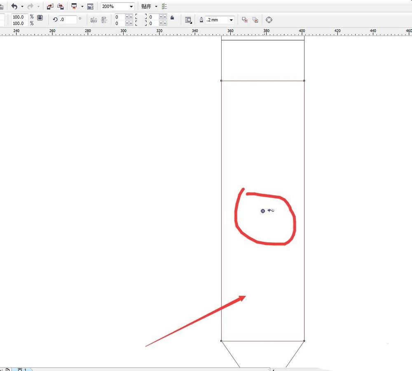Click the Export icon in toolbar
Image resolution: width=412 pixels, height=371 pixels.
coord(60,7)
